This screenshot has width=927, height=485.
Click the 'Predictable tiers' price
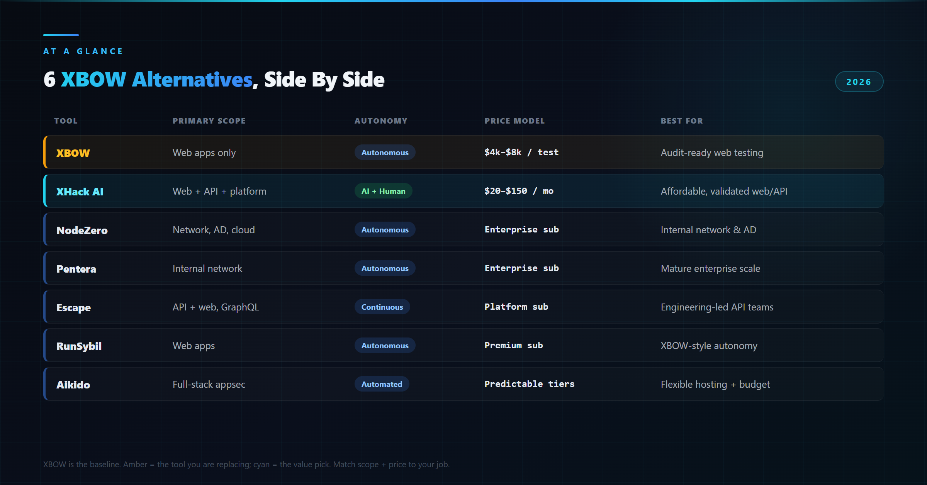pos(529,384)
